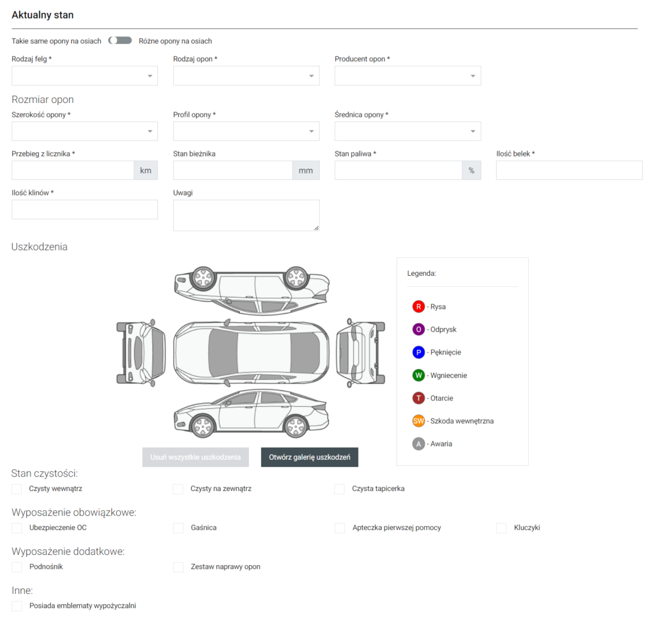Check the Czysty wewnątrz checkbox
The height and width of the screenshot is (624, 654).
click(x=17, y=489)
